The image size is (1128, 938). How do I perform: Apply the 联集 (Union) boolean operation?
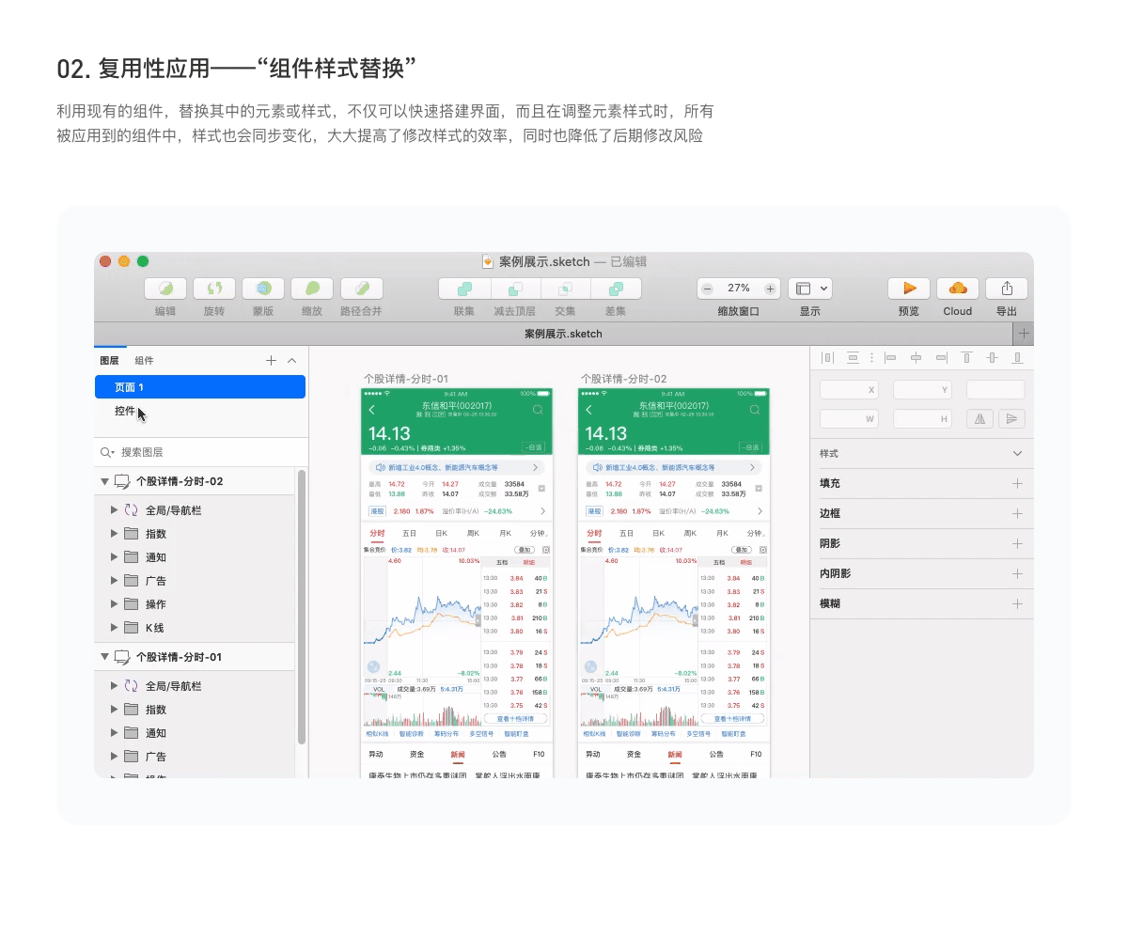(x=464, y=289)
